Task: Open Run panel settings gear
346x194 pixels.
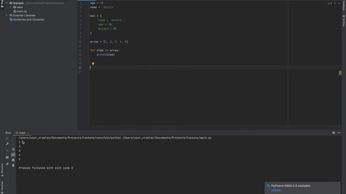Action: point(334,133)
